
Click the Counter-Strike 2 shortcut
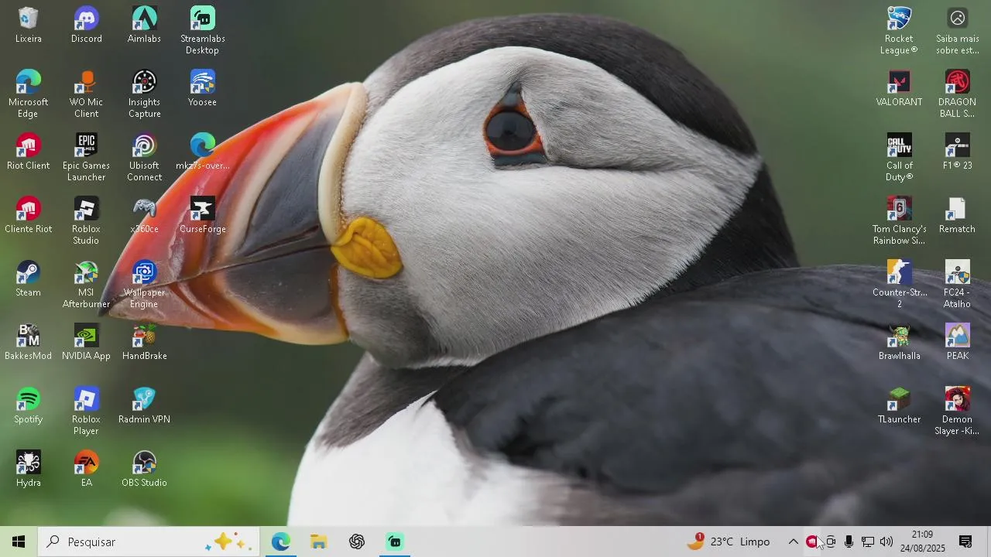pos(899,284)
